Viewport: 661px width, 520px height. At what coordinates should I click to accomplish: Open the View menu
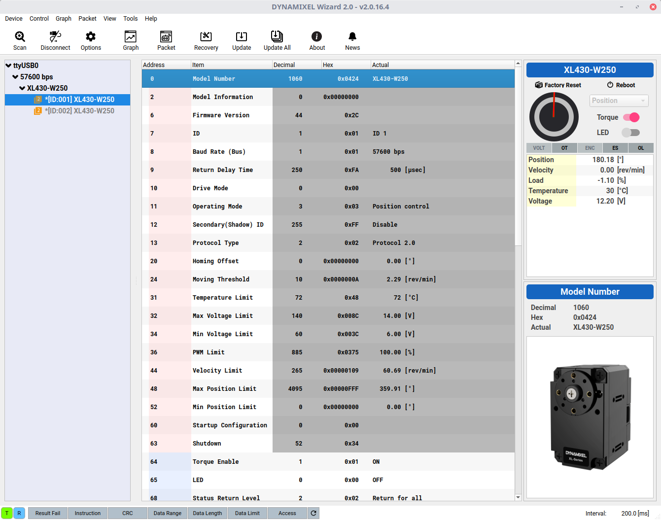110,19
